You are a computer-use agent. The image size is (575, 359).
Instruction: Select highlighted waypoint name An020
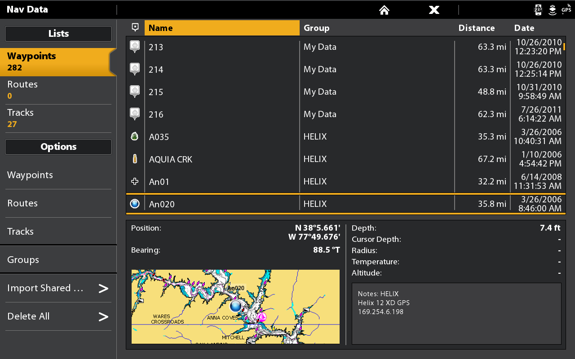point(162,204)
